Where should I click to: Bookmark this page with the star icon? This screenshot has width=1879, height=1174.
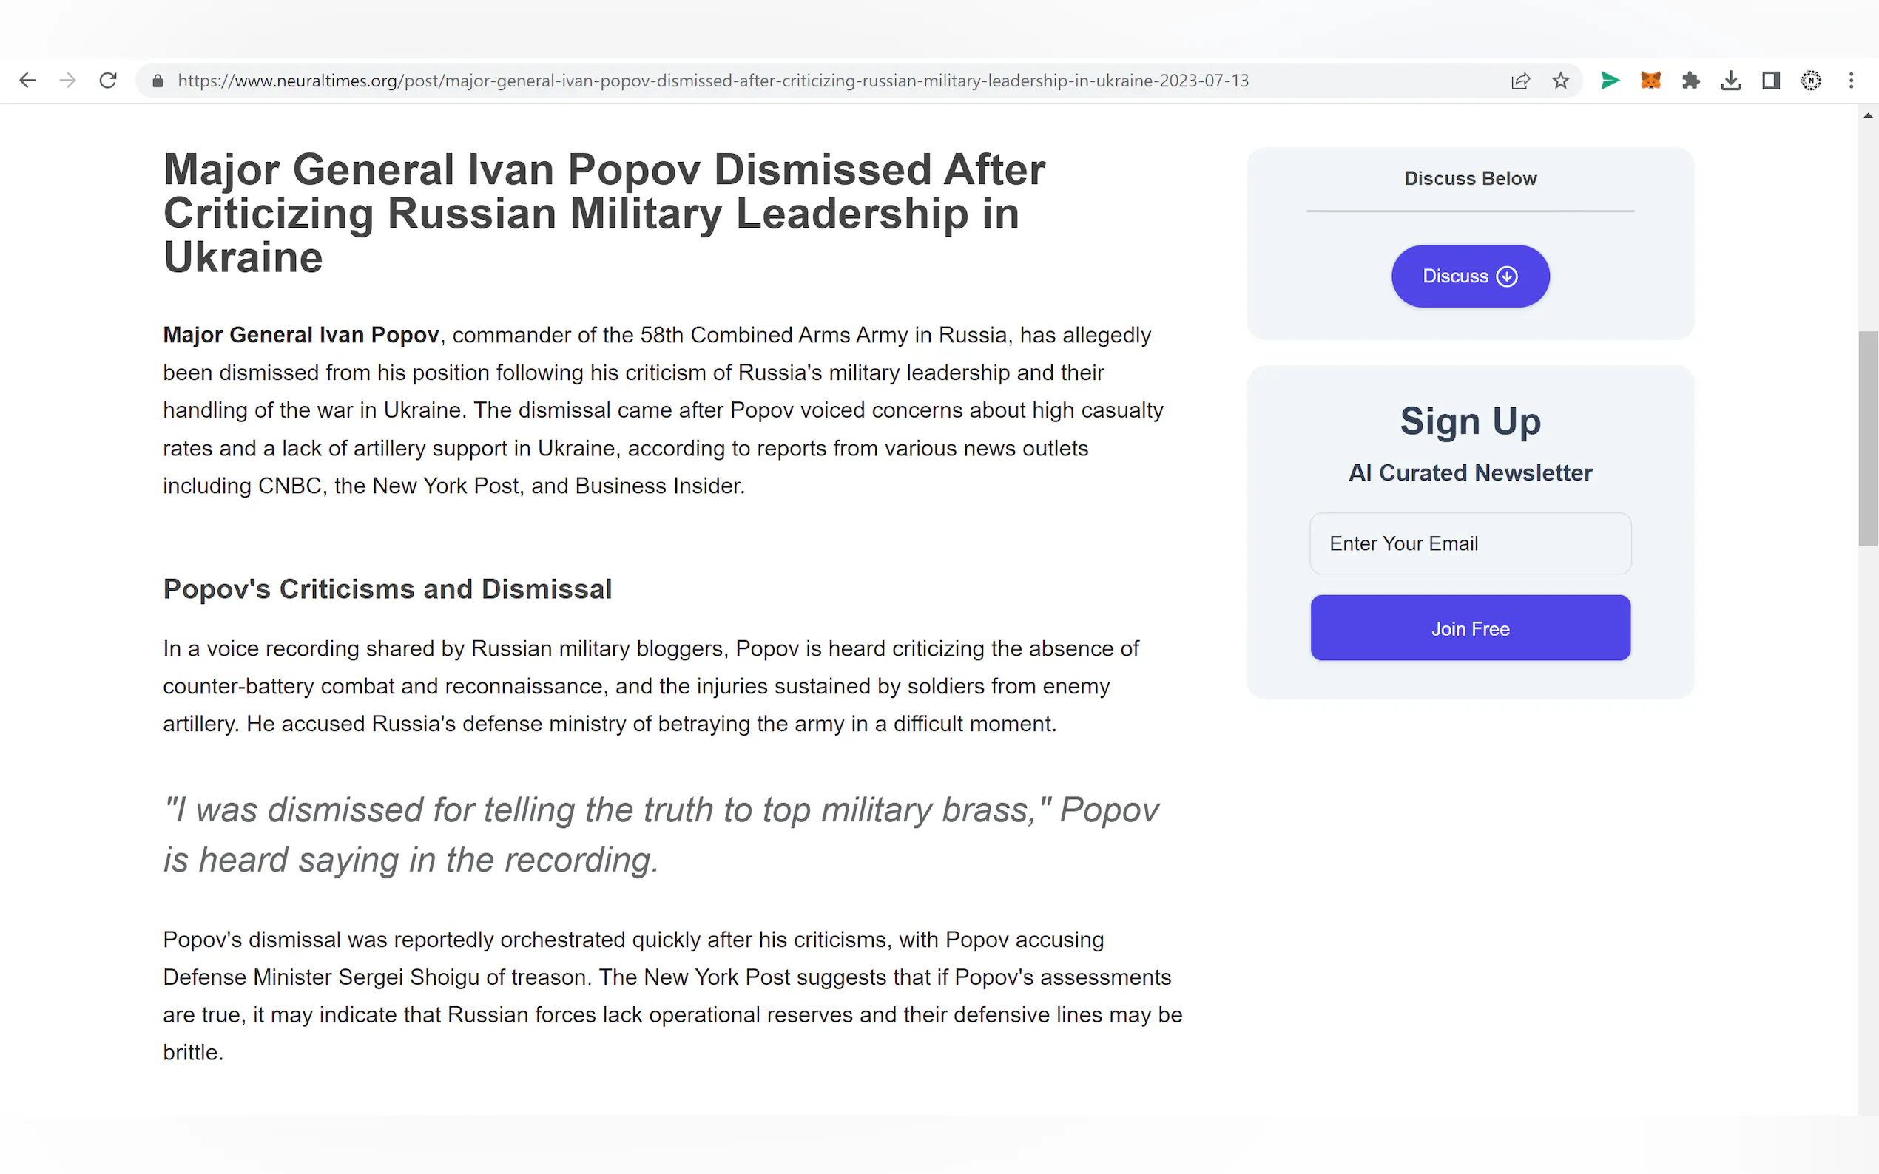pos(1560,81)
